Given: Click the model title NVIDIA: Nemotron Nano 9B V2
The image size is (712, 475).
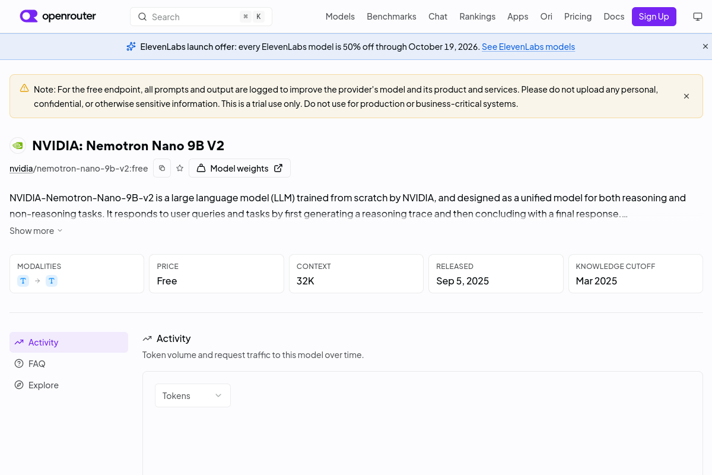Looking at the screenshot, I should (128, 145).
